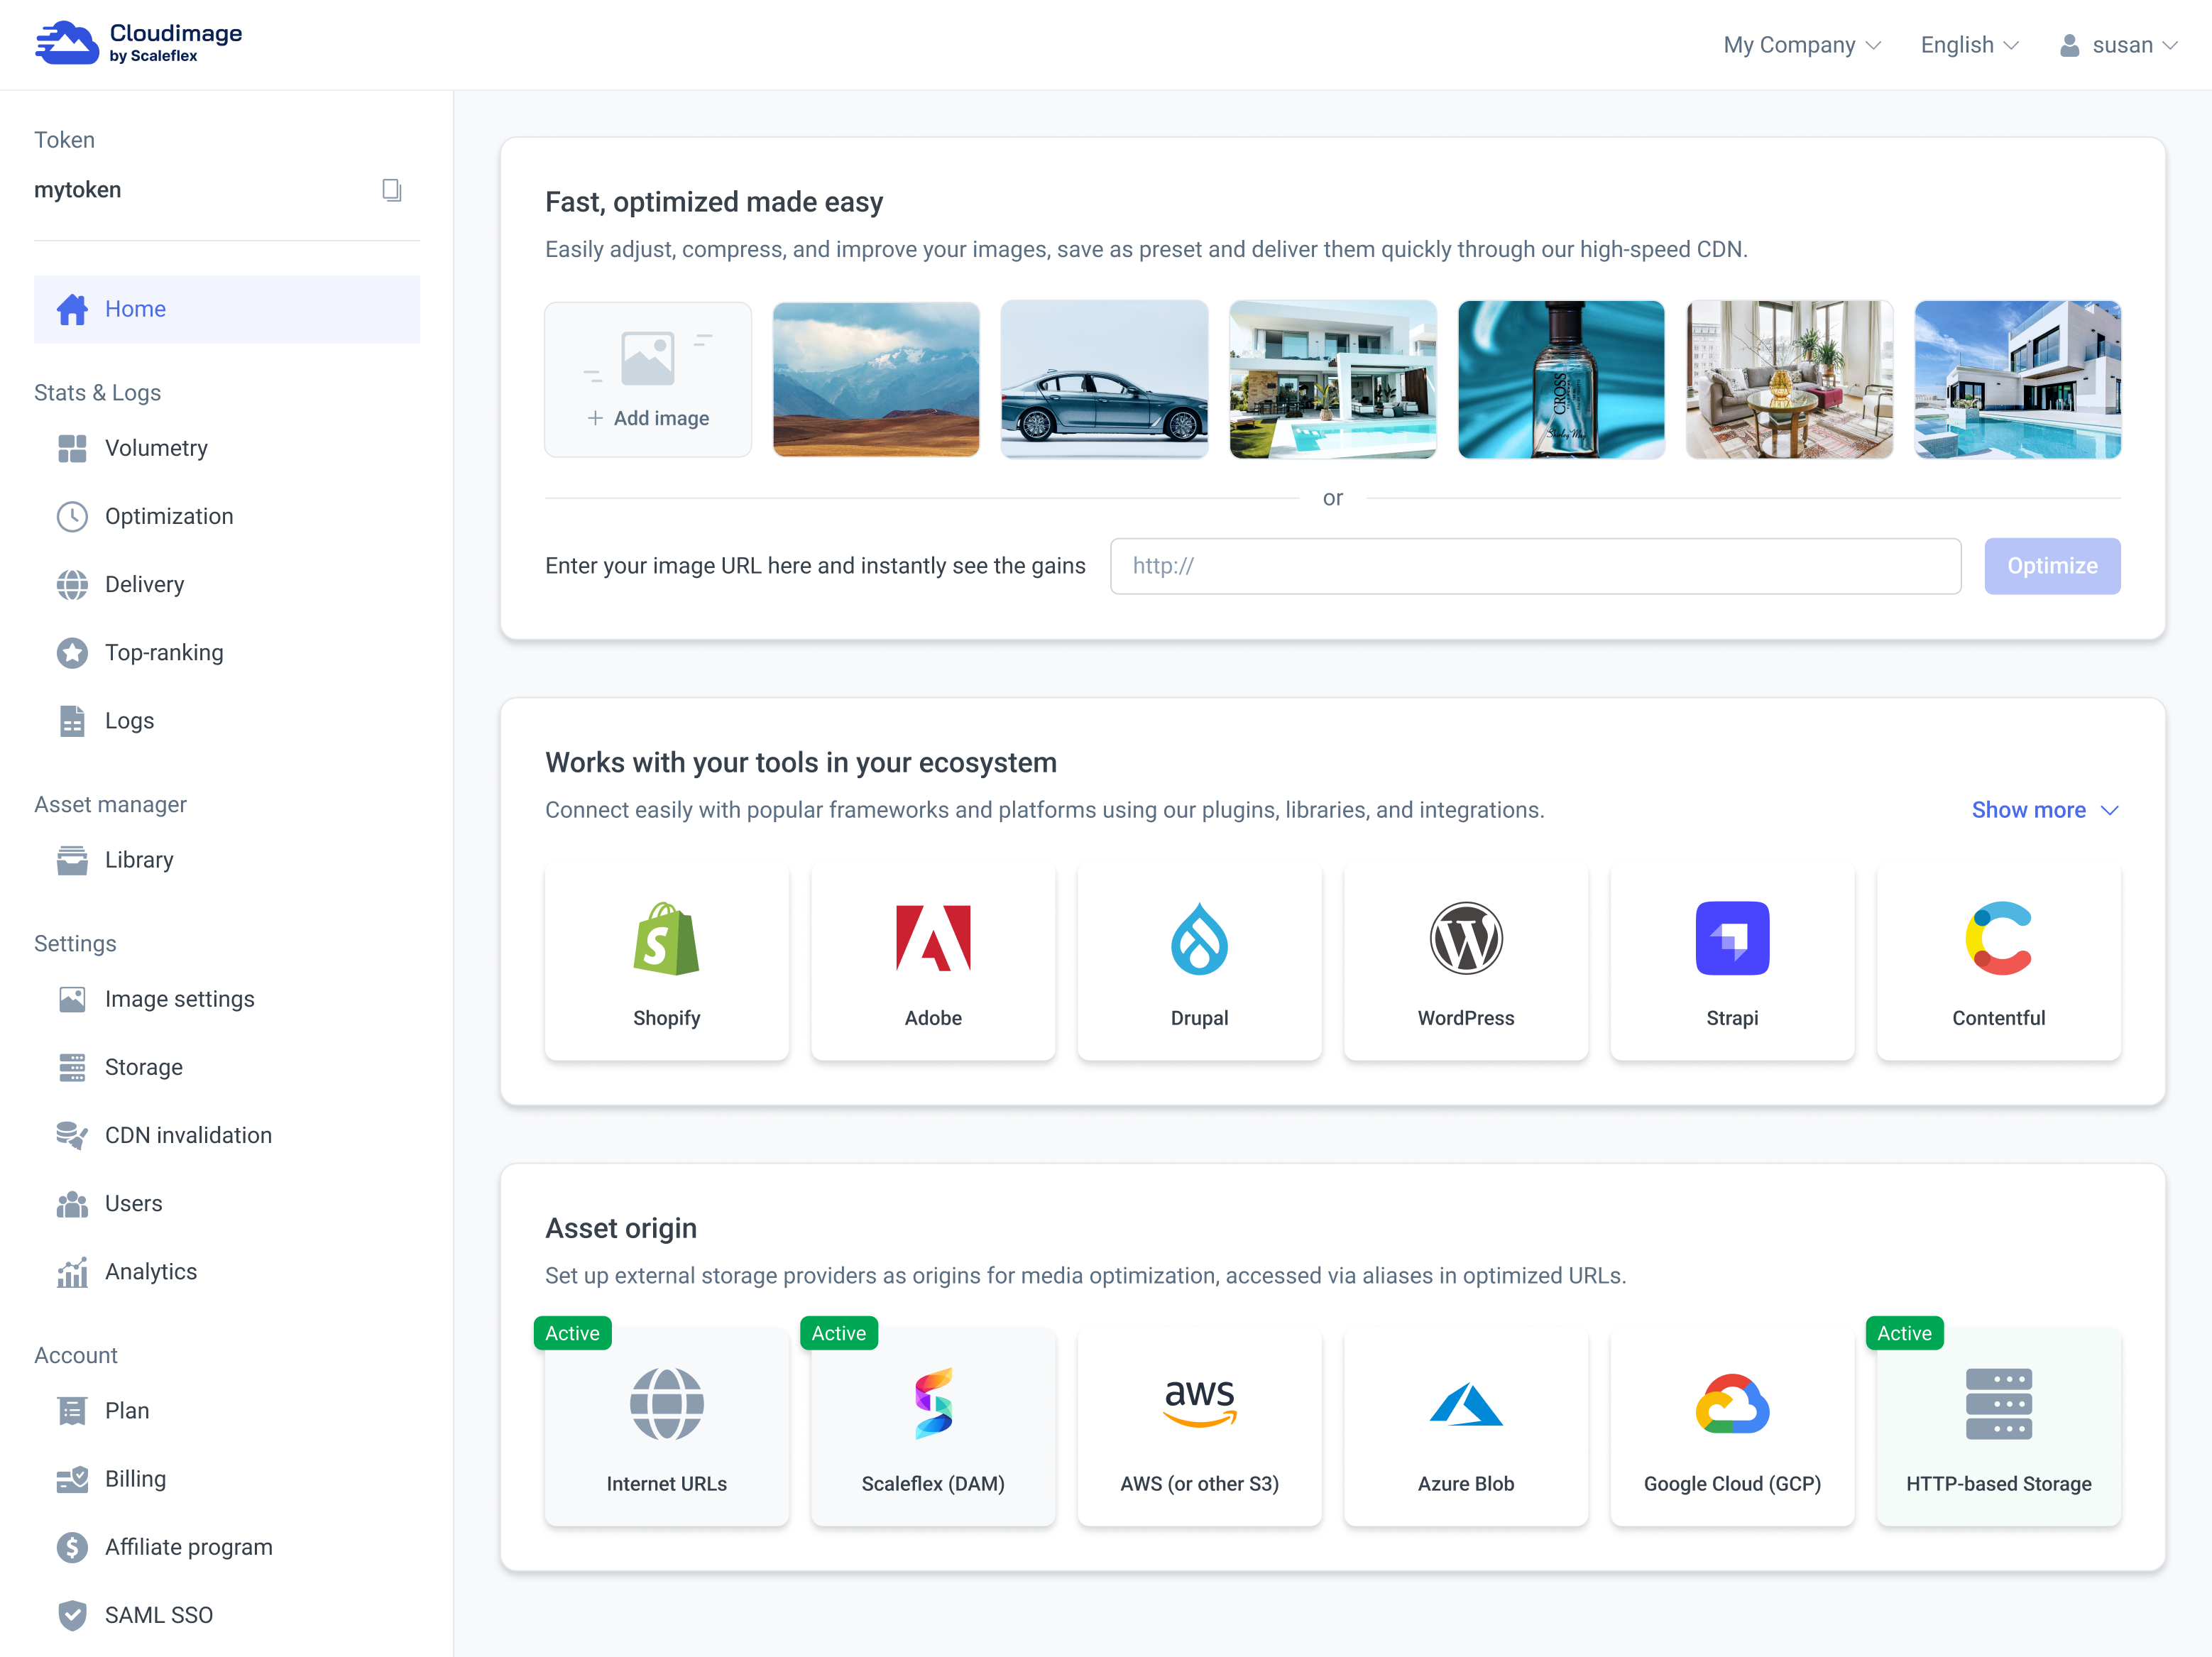Open the English language dropdown
The width and height of the screenshot is (2212, 1657).
click(x=1969, y=45)
